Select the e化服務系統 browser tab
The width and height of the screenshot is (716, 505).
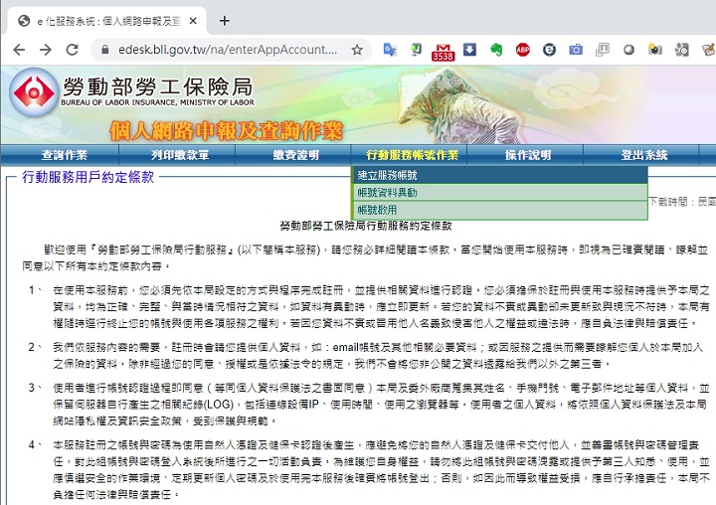pyautogui.click(x=107, y=21)
